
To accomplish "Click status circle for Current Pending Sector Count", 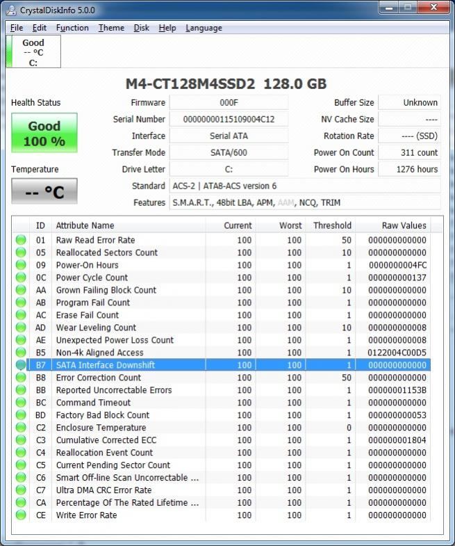I will click(21, 465).
